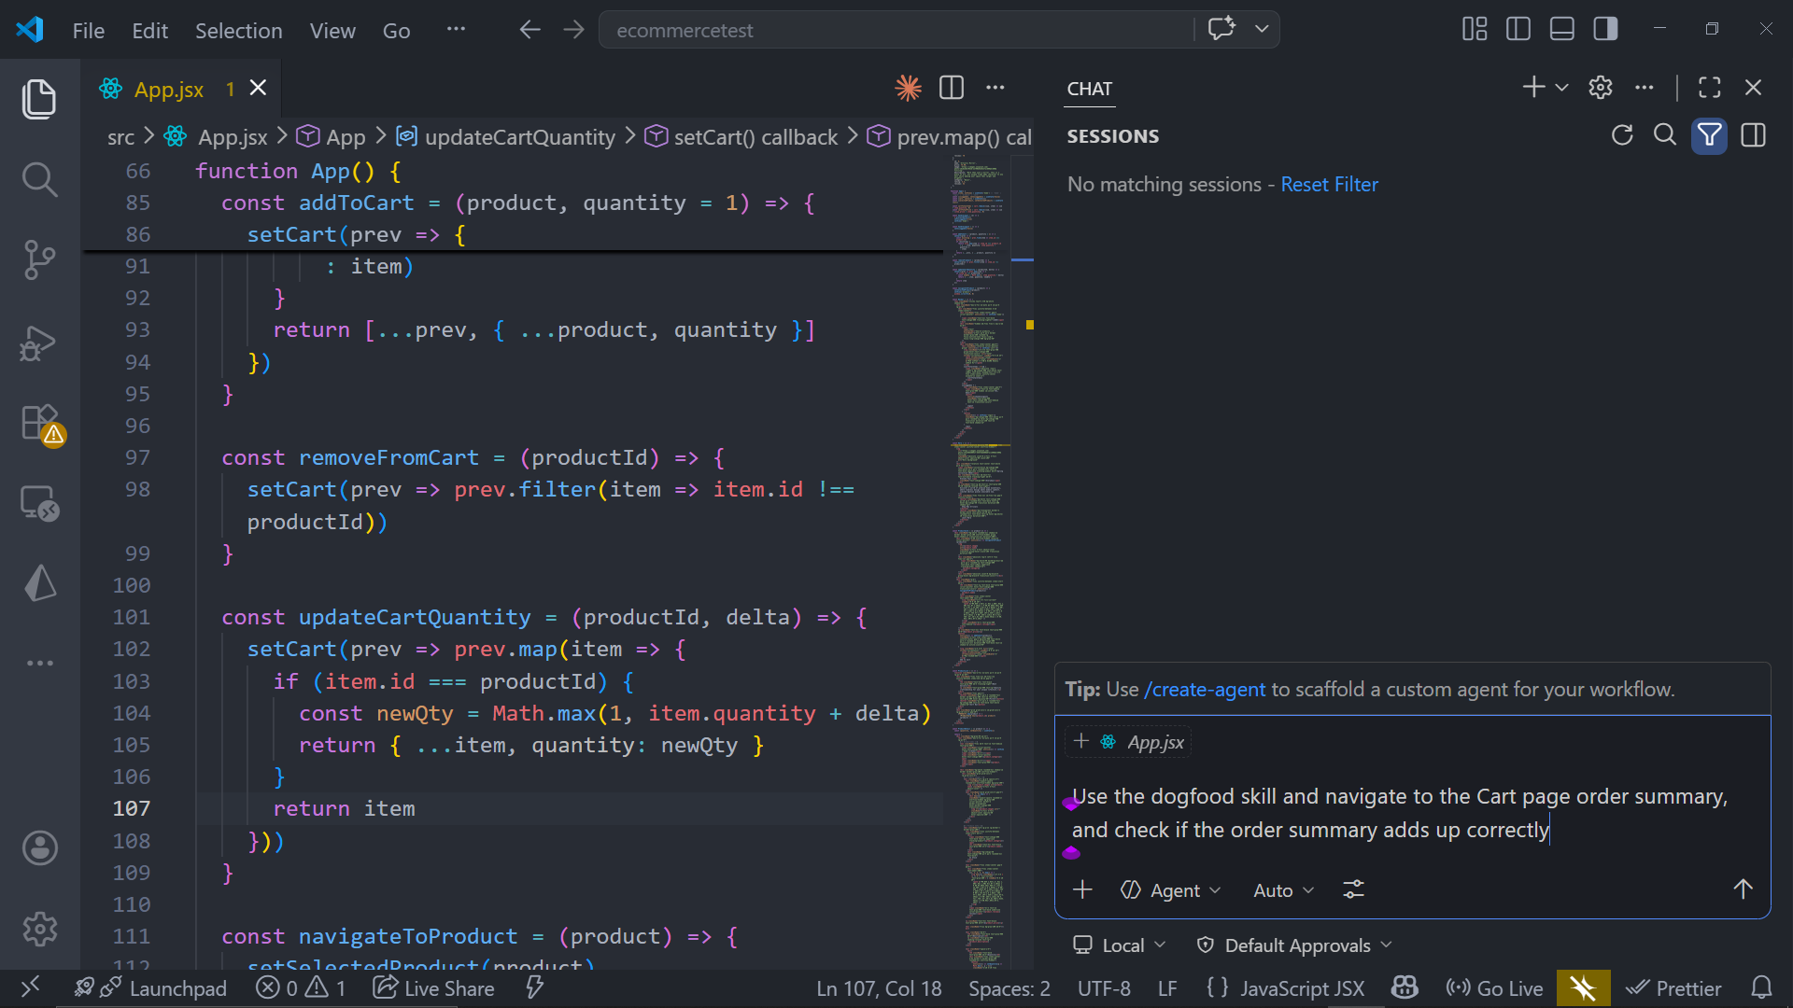This screenshot has width=1793, height=1008.
Task: Toggle the sessions side-by-side view
Action: click(1754, 135)
